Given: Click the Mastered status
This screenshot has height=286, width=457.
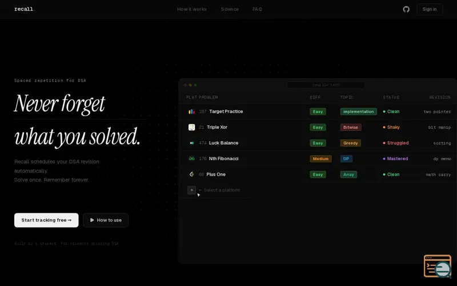Looking at the screenshot, I should pyautogui.click(x=395, y=158).
